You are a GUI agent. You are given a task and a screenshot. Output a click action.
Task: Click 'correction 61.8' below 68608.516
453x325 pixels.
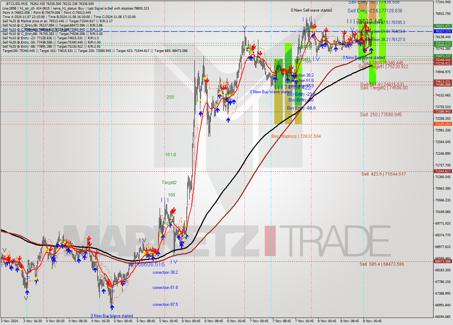[165, 288]
